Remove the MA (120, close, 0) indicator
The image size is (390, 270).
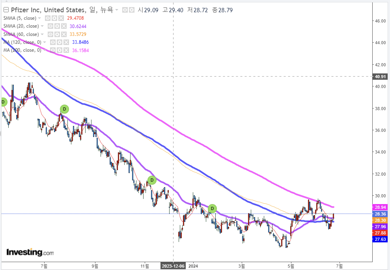click(x=66, y=42)
